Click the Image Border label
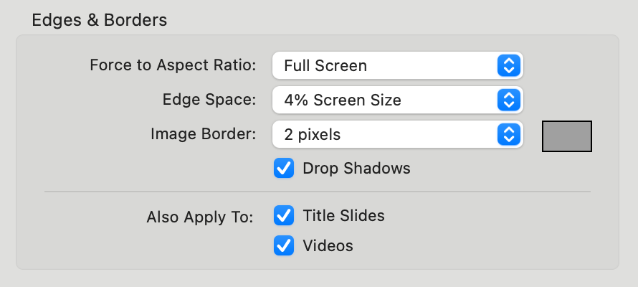This screenshot has height=287, width=638. pyautogui.click(x=203, y=133)
